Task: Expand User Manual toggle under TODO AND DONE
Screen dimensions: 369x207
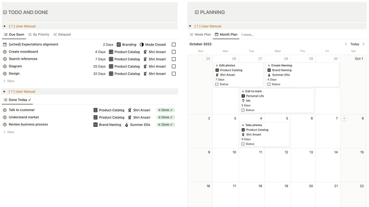Action: [x=4, y=26]
